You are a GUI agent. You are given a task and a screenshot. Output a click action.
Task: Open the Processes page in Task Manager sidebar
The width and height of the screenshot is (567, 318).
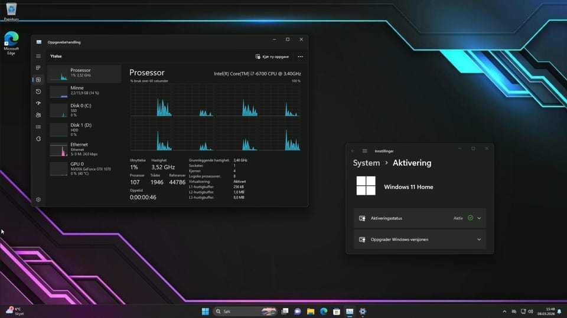[x=38, y=68]
